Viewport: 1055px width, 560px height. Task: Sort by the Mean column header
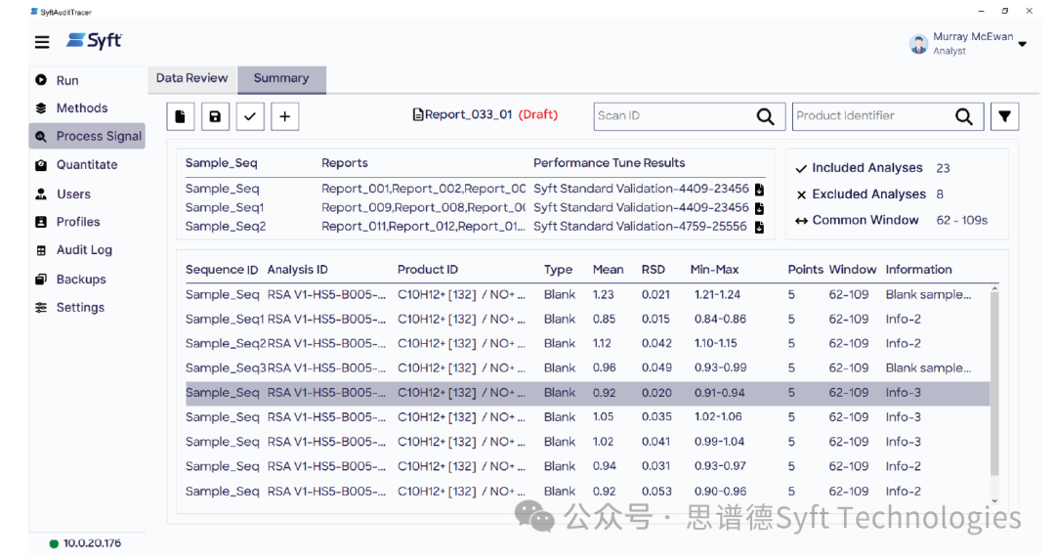tap(608, 270)
